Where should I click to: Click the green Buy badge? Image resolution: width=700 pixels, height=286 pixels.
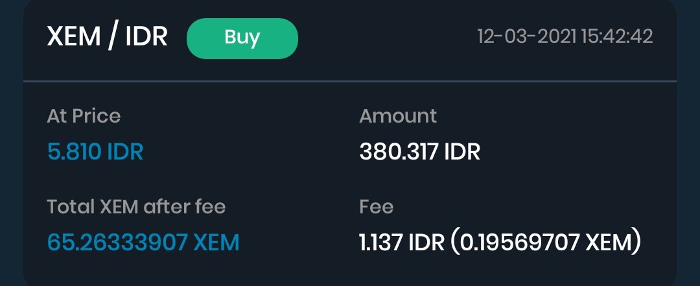point(242,38)
